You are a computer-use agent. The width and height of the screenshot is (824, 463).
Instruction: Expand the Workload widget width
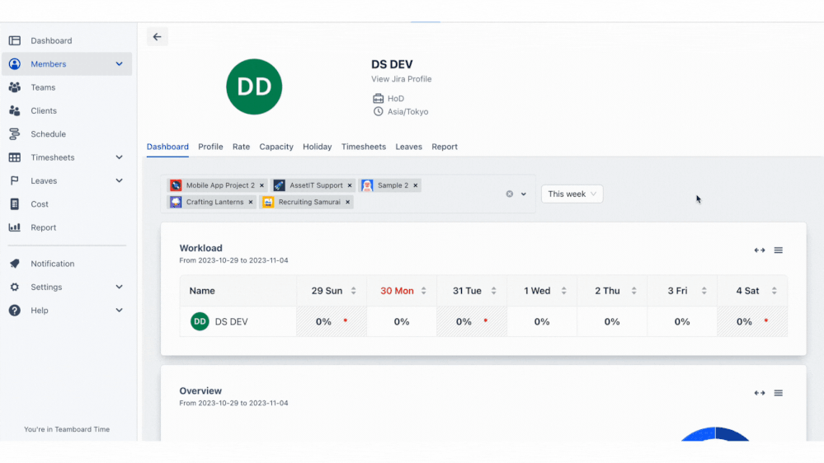point(760,250)
